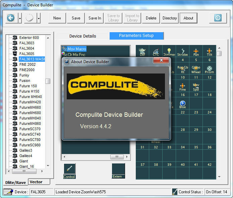
Task: Click the Blue color parameter icon
Action: (x=183, y=103)
